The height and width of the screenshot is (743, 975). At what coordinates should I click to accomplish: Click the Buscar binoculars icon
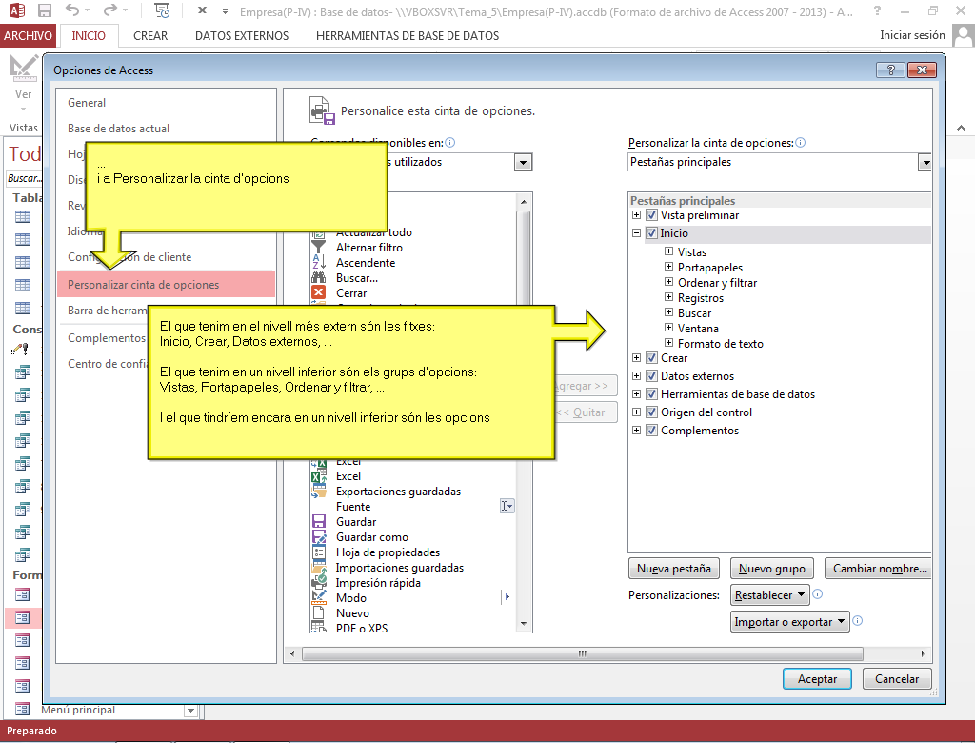318,277
